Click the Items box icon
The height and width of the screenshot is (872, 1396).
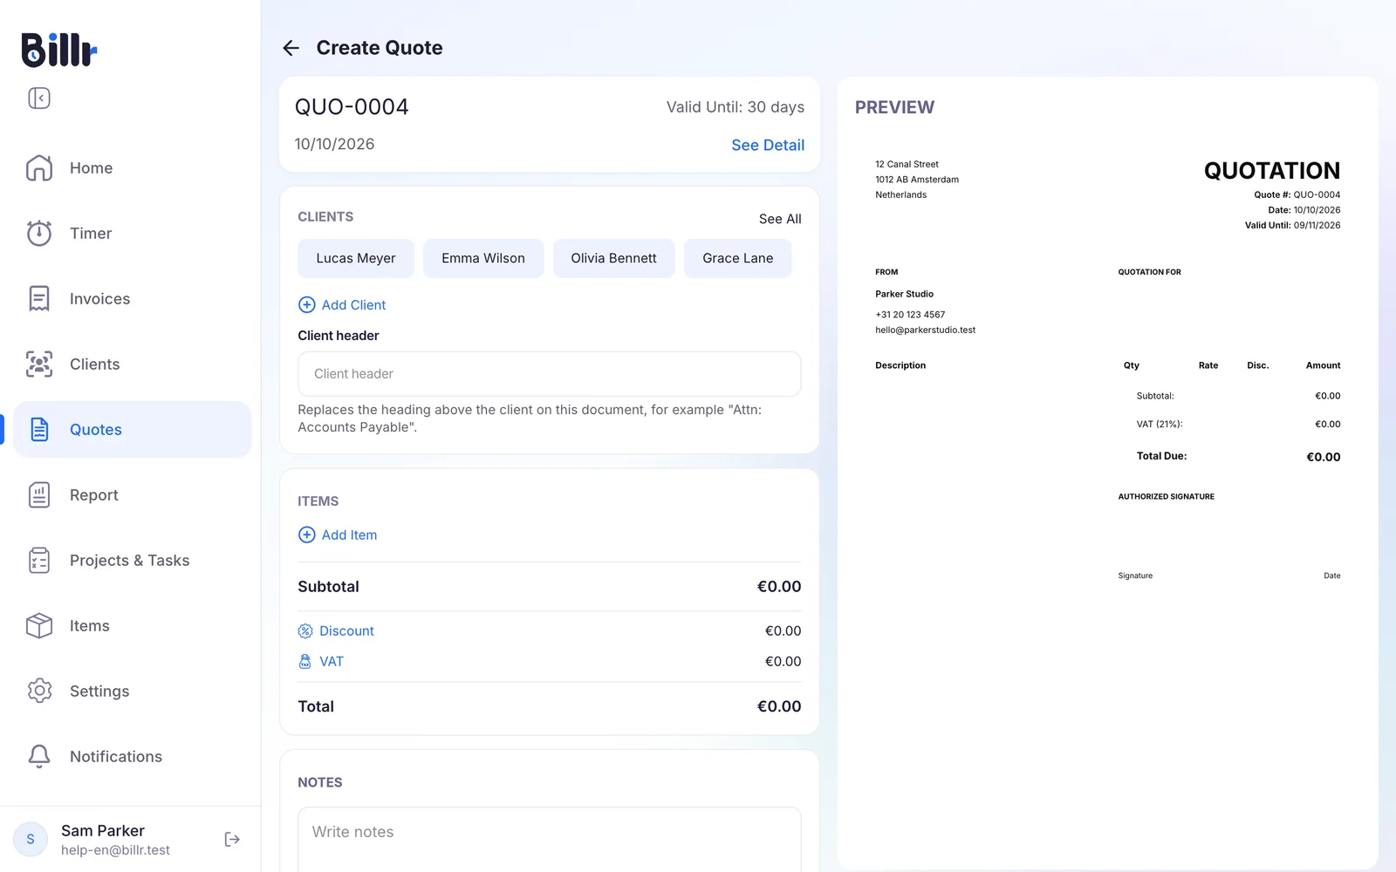point(39,625)
